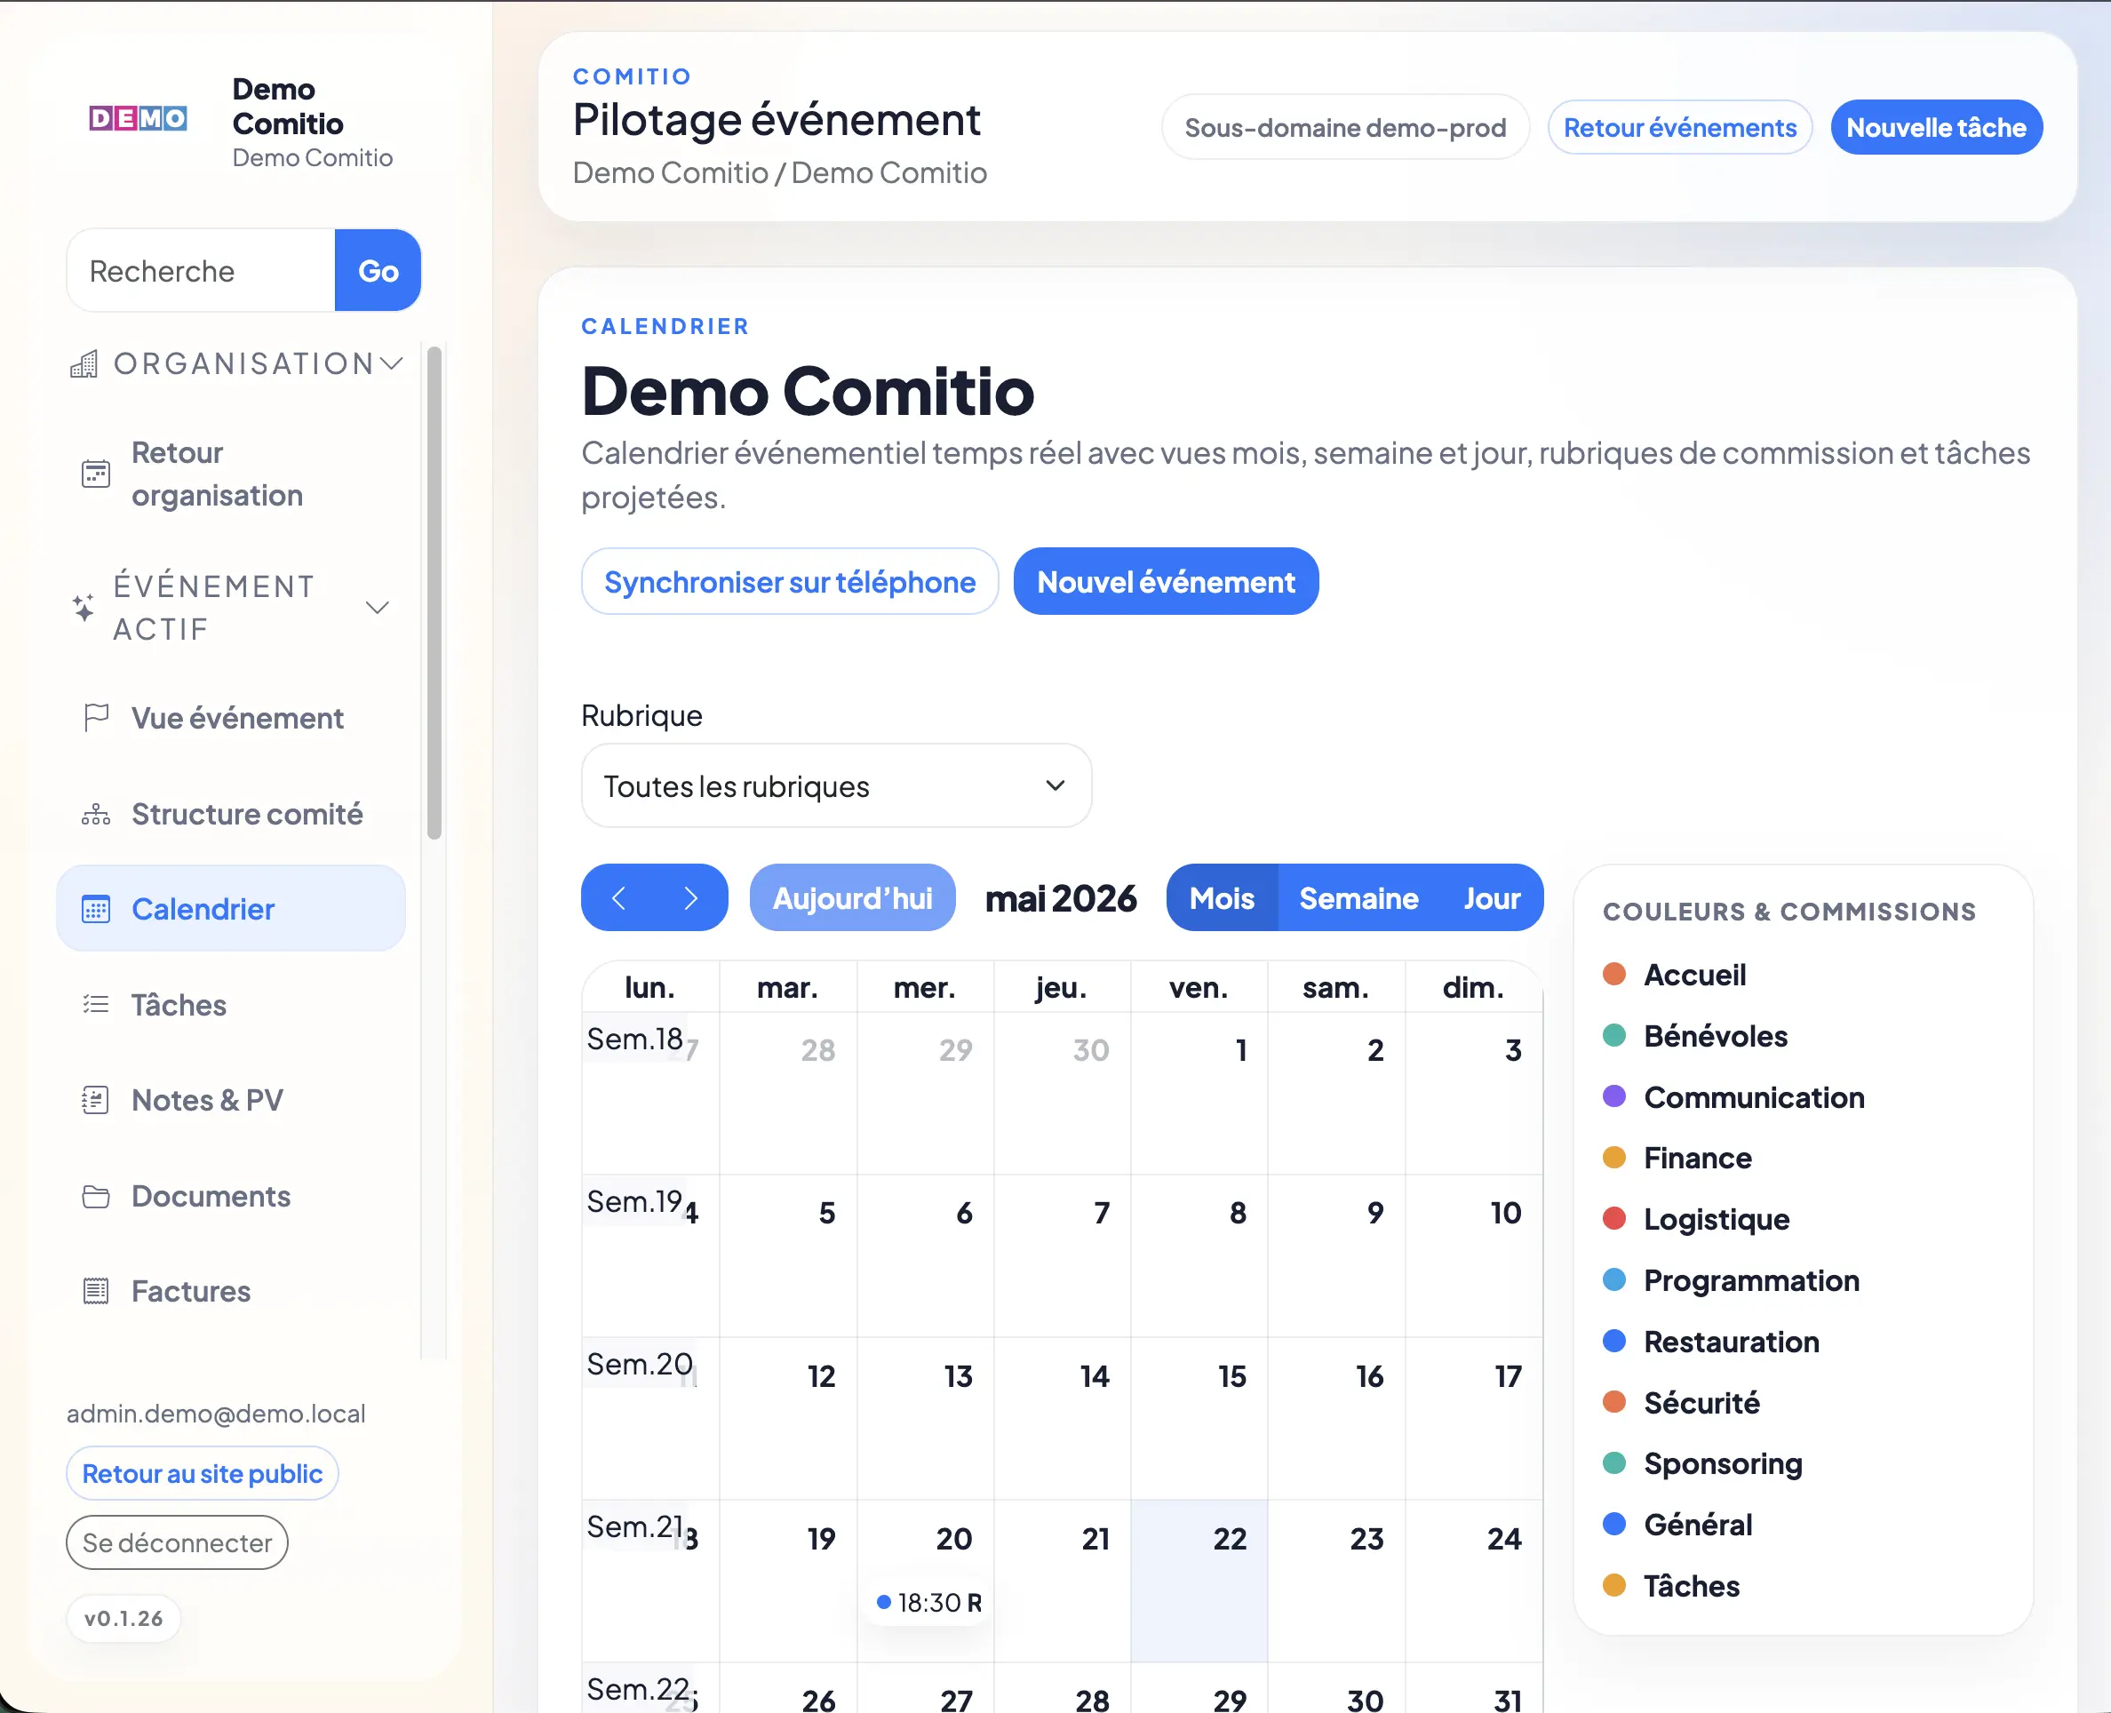Image resolution: width=2111 pixels, height=1713 pixels.
Task: Click the Logistique red color dot
Action: 1615,1219
